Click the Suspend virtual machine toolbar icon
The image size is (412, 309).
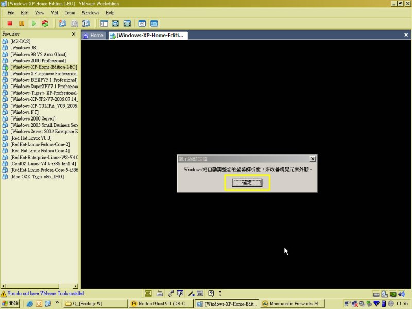(22, 23)
